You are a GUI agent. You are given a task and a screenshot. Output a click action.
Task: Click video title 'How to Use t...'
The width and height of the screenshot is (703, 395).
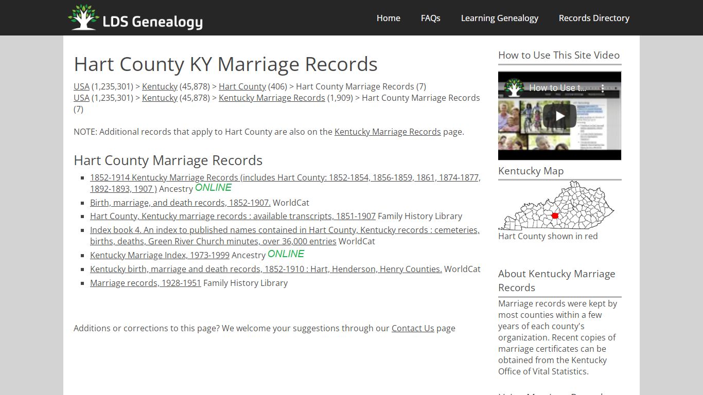point(557,88)
